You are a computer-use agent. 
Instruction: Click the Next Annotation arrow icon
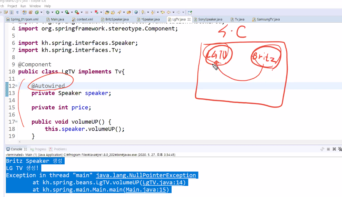point(143,12)
